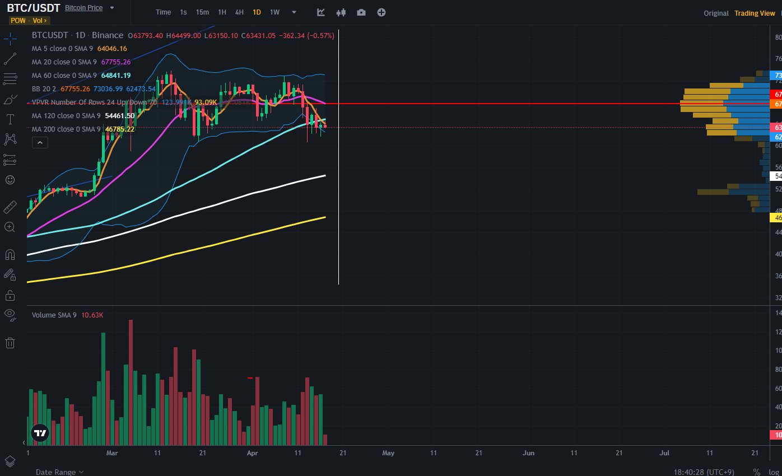Open the chart patterns tool
The height and width of the screenshot is (476, 782).
pyautogui.click(x=10, y=139)
